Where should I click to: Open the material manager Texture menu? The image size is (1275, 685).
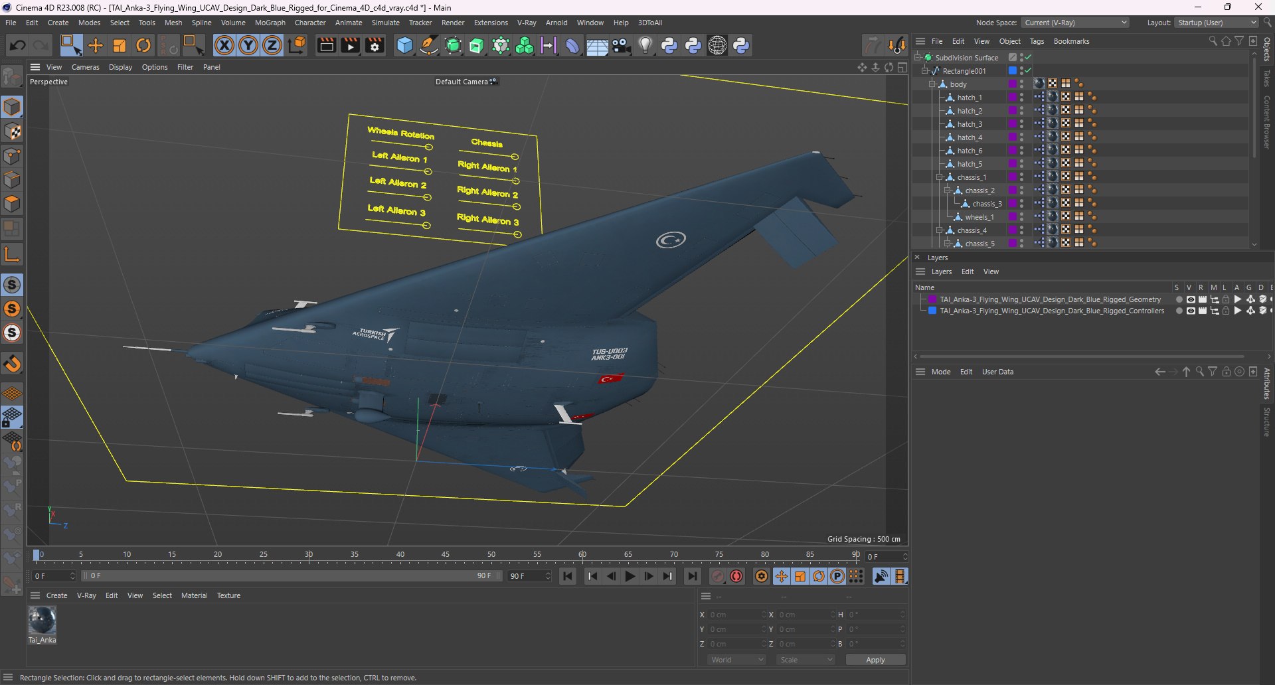point(228,595)
